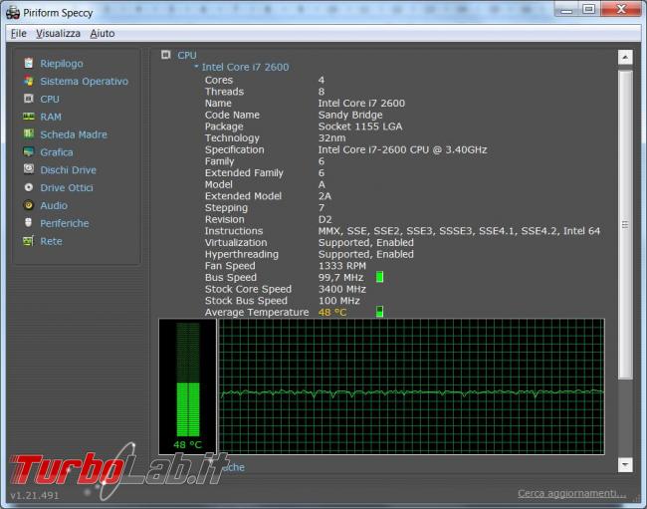
Task: Click the CPU heading link in main panel
Action: pos(187,55)
